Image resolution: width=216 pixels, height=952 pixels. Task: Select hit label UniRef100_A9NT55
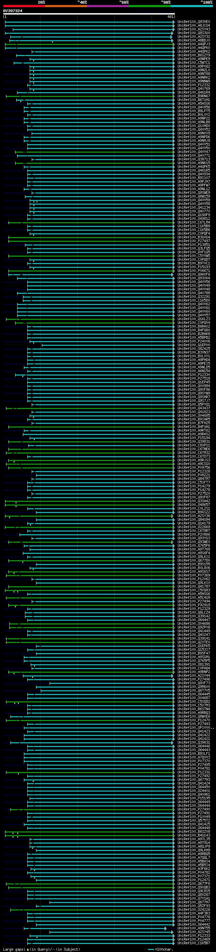pyautogui.click(x=193, y=928)
